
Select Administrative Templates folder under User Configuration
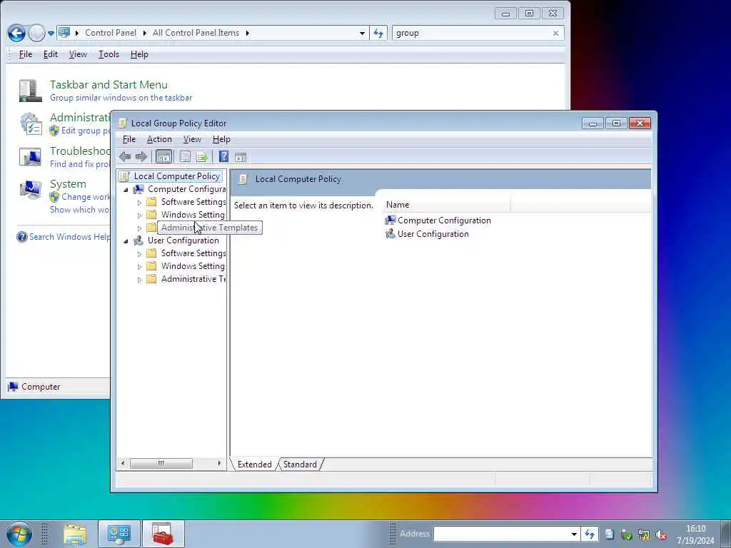pos(193,279)
